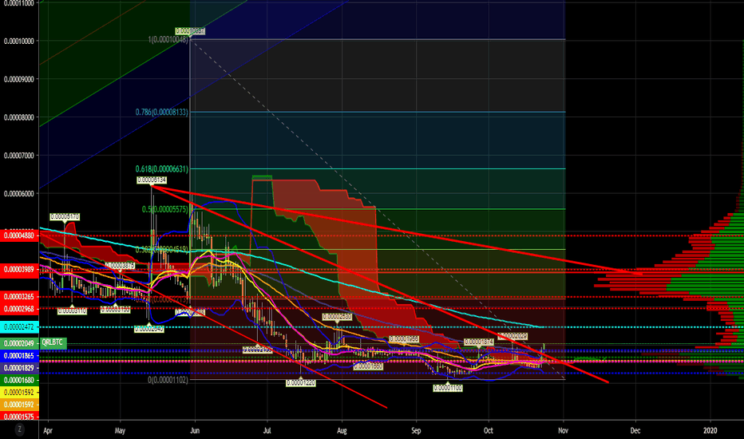Select the Fibonacci 0.786(0.00008133) level label
744x439 pixels.
[x=161, y=112]
